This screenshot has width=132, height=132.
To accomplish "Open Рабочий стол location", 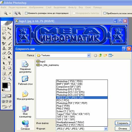I will [x=25, y=80].
